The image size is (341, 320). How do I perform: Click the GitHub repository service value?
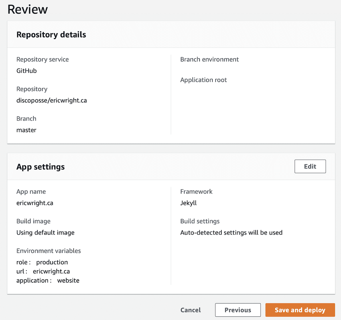26,71
